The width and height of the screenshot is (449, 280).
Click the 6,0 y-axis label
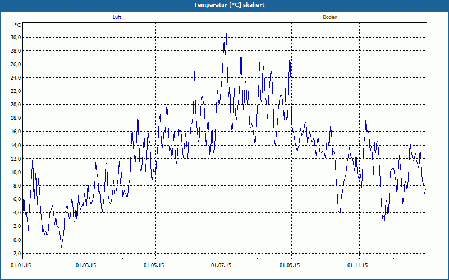coord(17,199)
